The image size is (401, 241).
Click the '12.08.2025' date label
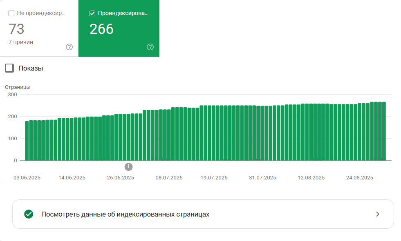click(x=311, y=178)
